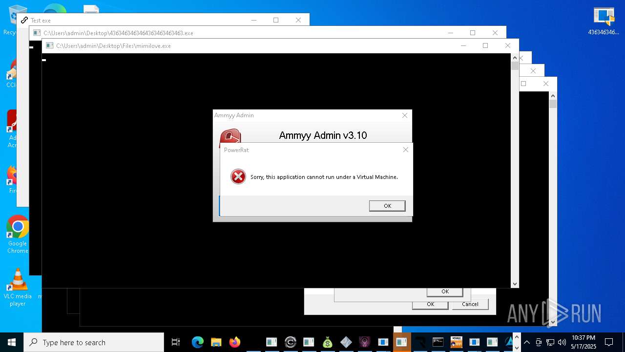625x352 pixels.
Task: Maximize the mimilove.exe console window
Action: point(485,45)
